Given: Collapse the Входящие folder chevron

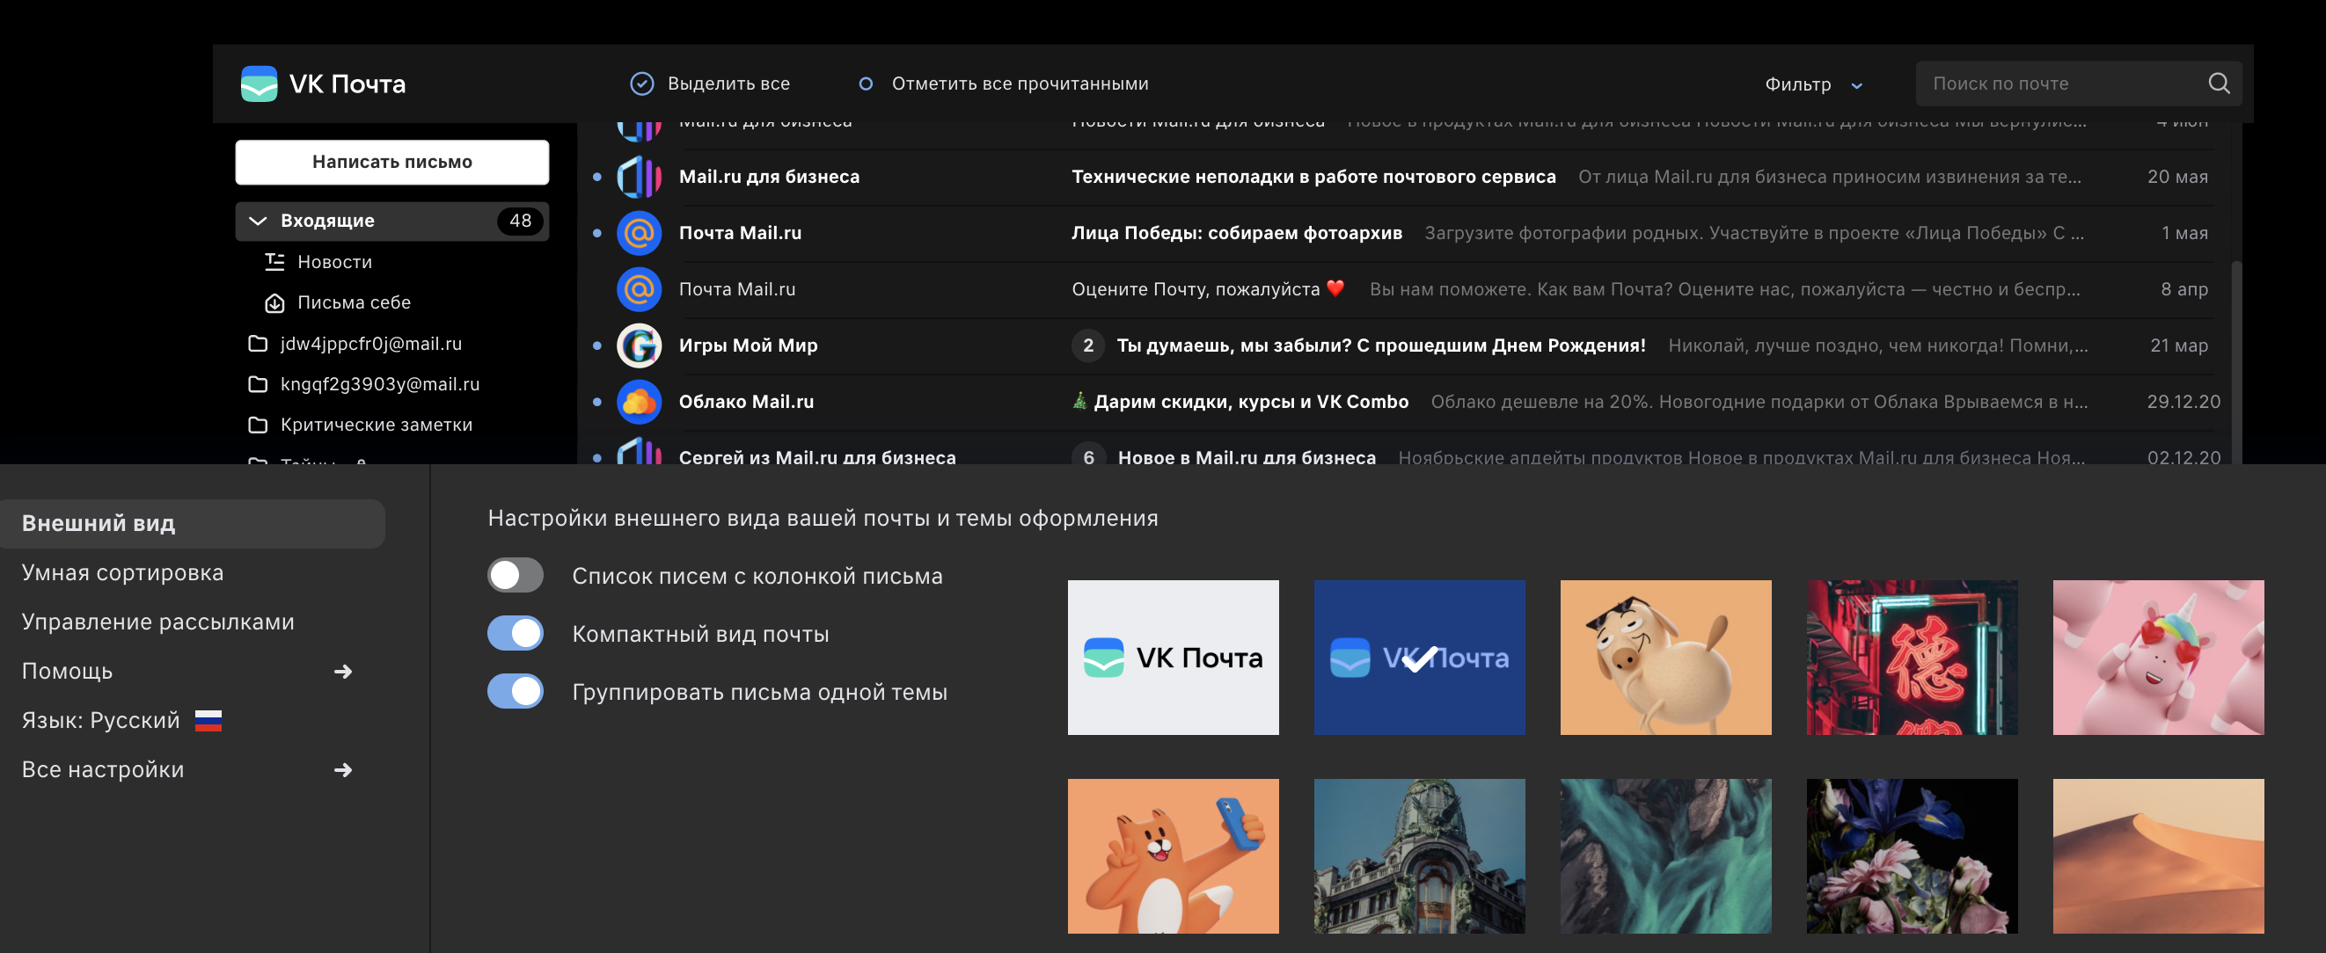Looking at the screenshot, I should click(x=258, y=221).
